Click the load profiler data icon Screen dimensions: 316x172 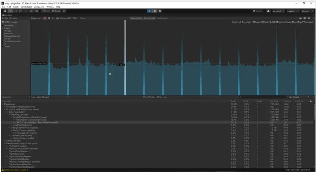pos(300,18)
